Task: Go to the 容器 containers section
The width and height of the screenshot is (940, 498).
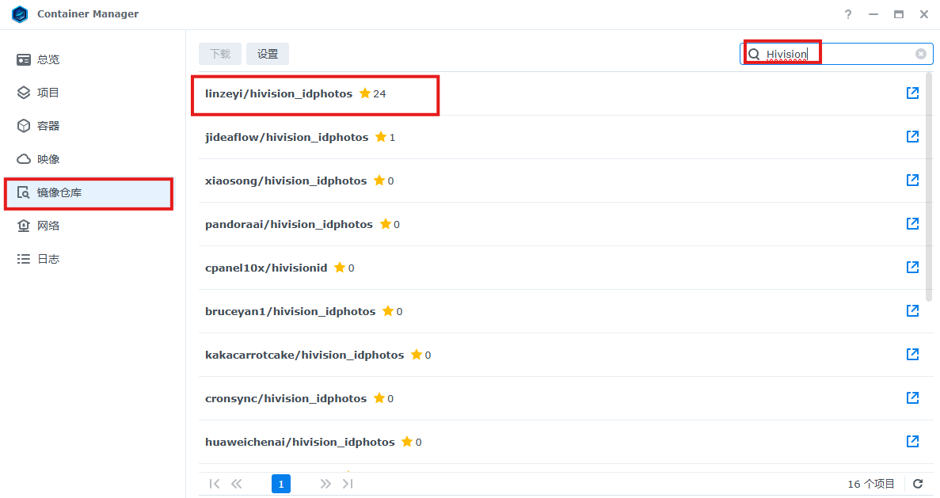Action: 48,126
